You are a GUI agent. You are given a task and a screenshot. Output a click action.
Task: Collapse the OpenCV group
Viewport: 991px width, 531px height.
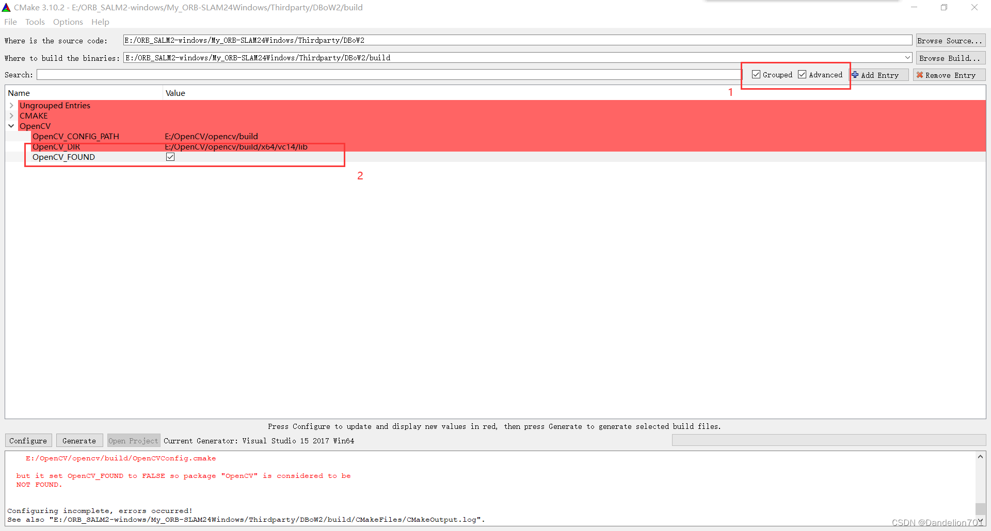(11, 126)
